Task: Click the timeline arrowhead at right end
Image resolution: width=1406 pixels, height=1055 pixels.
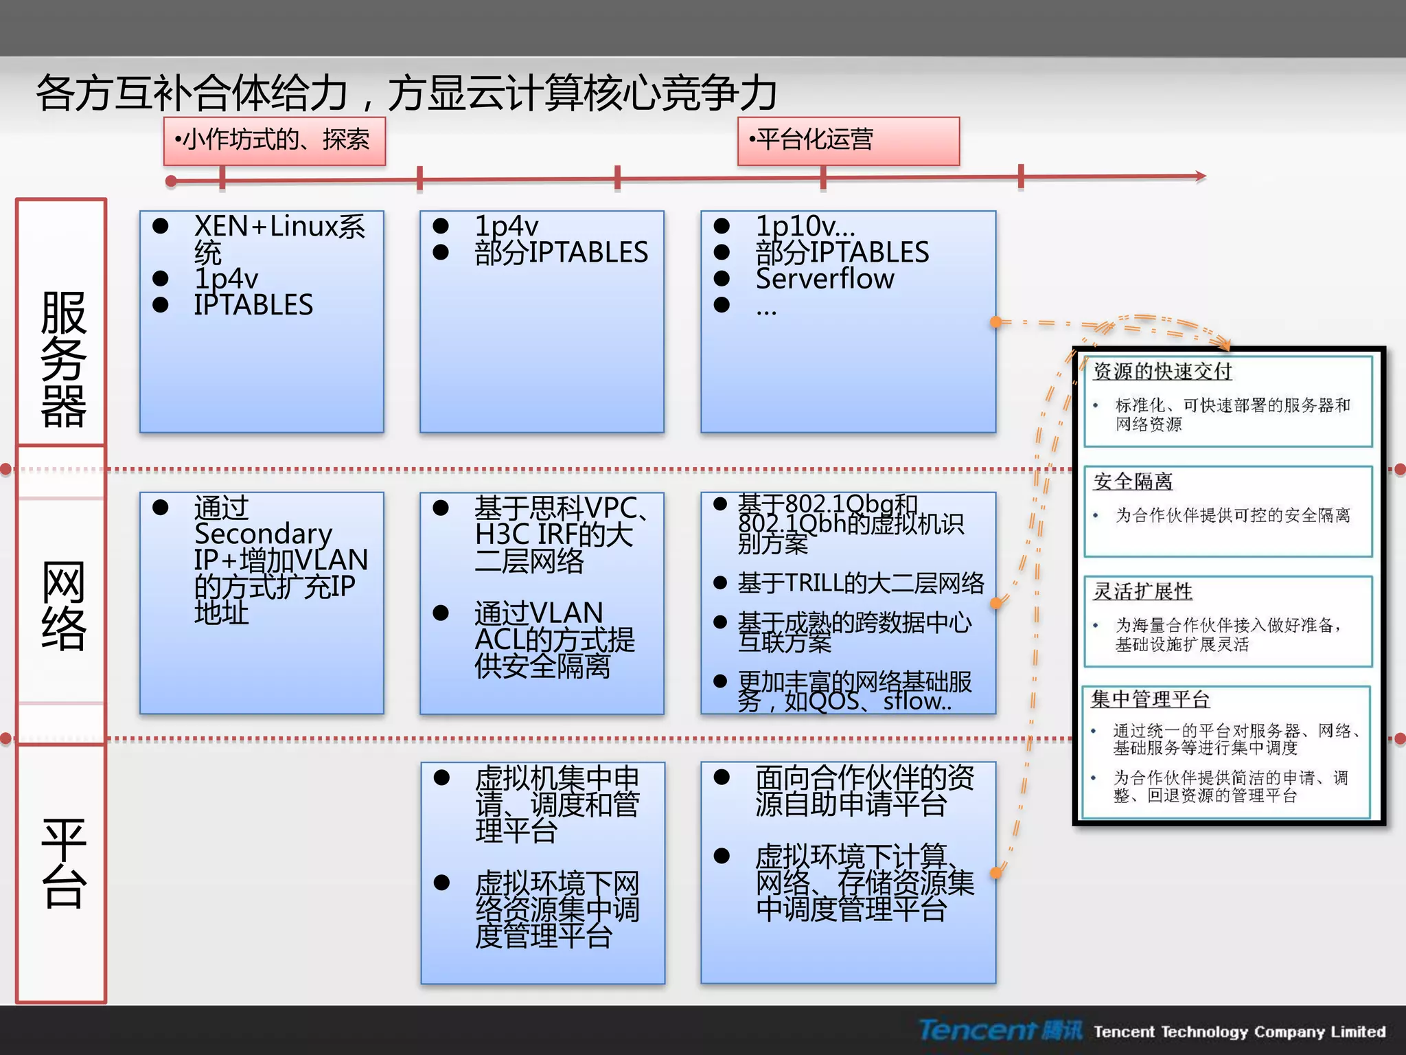Action: 1200,177
